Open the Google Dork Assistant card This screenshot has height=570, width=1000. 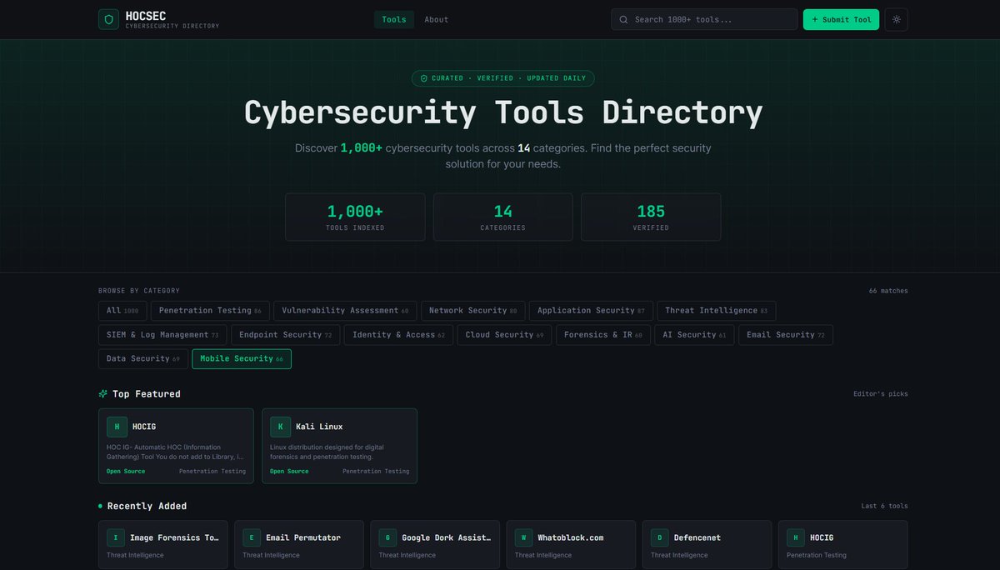(x=435, y=545)
